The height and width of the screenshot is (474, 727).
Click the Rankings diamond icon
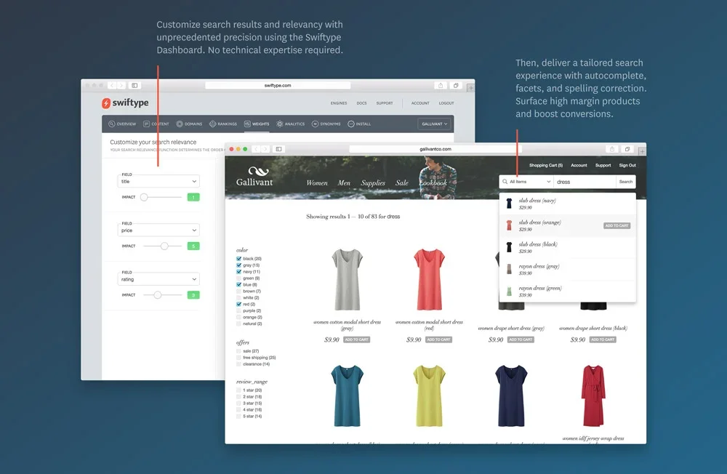click(212, 124)
